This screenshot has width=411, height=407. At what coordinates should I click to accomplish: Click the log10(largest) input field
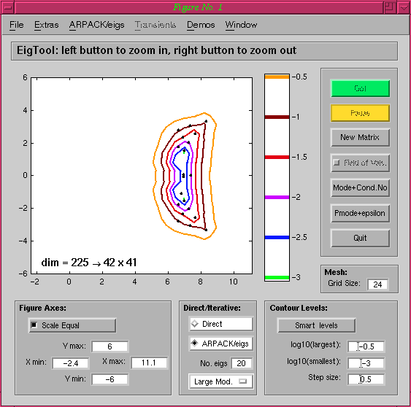366,346
